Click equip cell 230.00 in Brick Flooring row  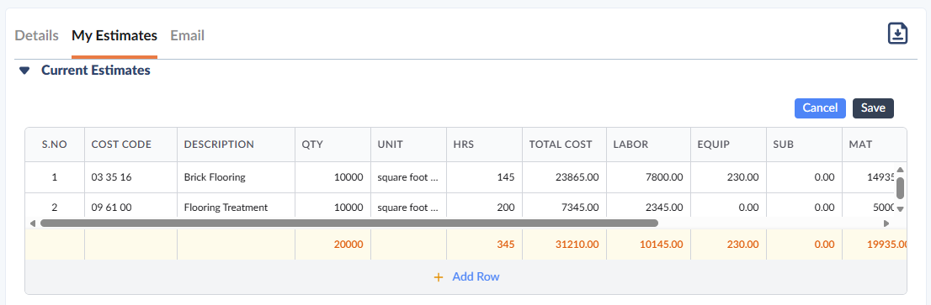coord(728,177)
